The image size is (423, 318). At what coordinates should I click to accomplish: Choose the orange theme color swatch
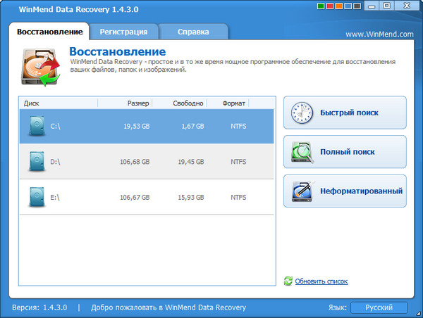[338, 6]
